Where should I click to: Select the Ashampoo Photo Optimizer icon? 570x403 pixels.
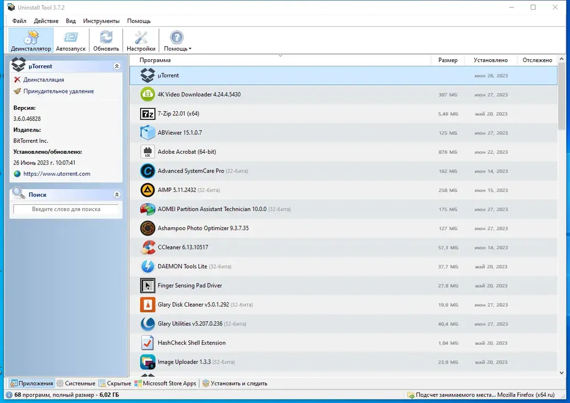click(148, 228)
